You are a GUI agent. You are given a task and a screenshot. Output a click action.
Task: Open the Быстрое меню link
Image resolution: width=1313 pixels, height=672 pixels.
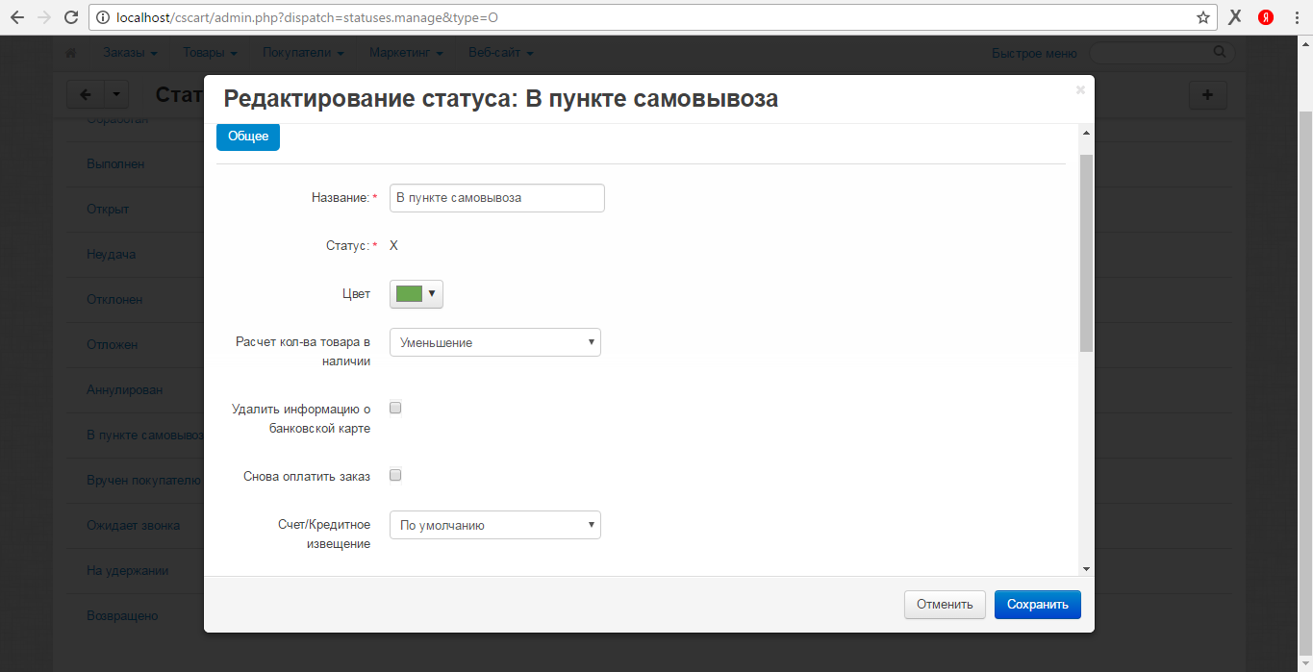coord(1034,53)
